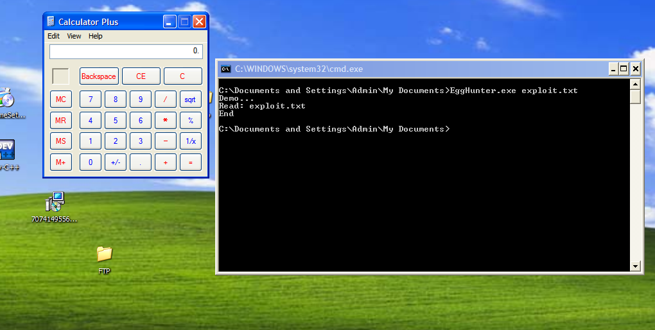Viewport: 655px width, 330px height.
Task: Click the cmd scrollbar up arrow
Action: 635,84
